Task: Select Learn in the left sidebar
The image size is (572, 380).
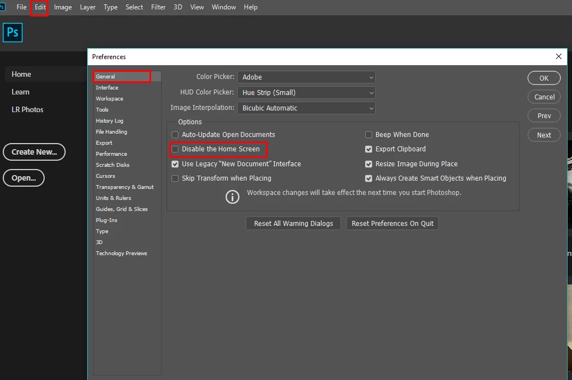Action: pyautogui.click(x=20, y=92)
